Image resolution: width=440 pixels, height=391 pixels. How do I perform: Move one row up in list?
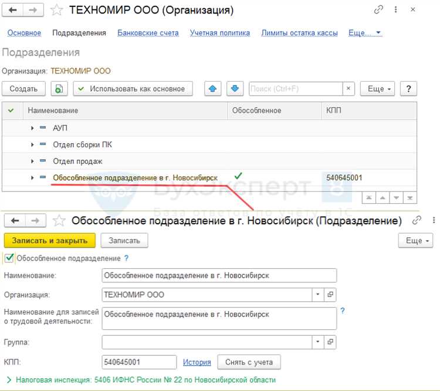(383, 198)
